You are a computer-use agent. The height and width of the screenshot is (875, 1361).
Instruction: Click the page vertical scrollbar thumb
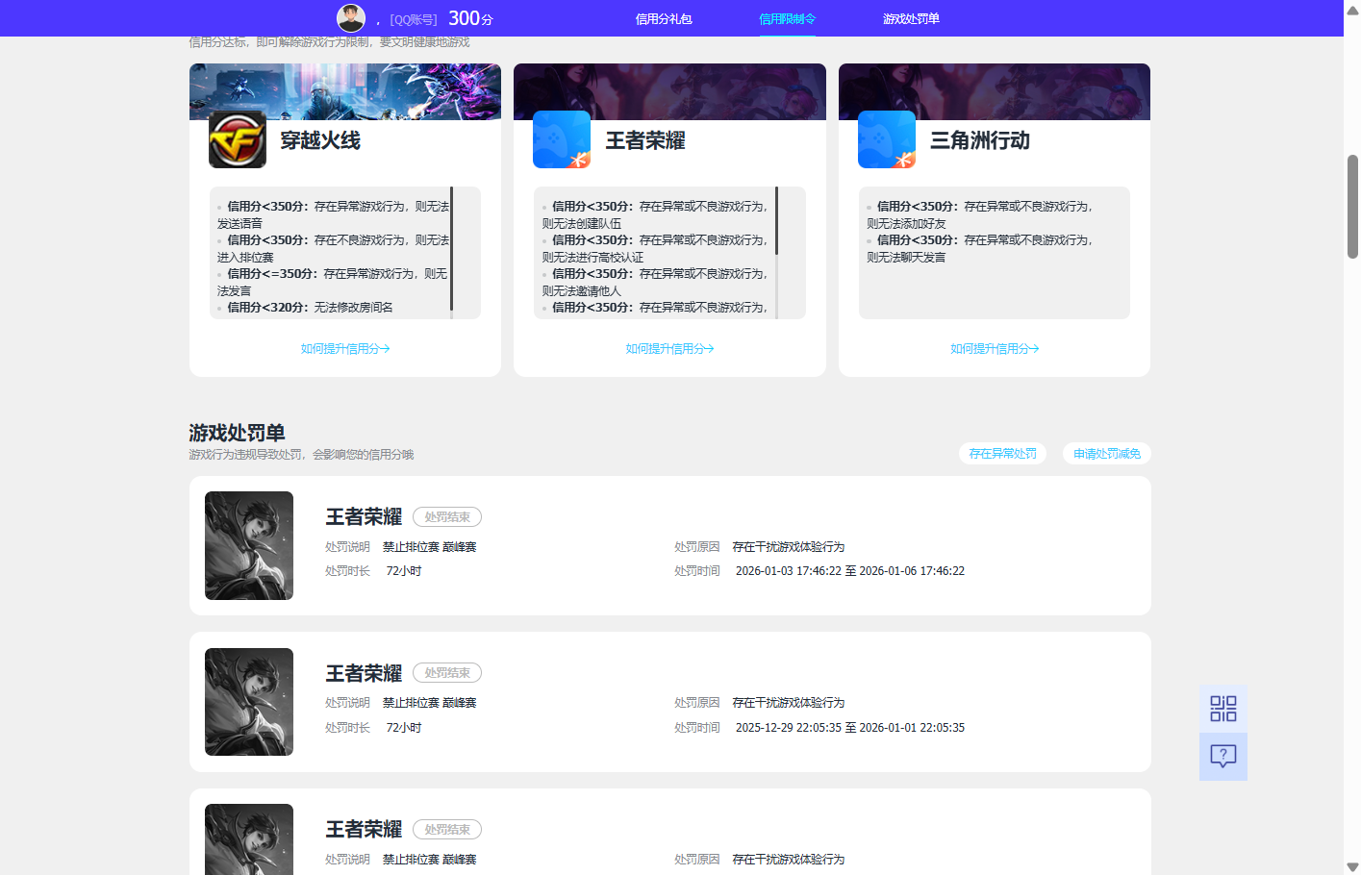click(1352, 207)
